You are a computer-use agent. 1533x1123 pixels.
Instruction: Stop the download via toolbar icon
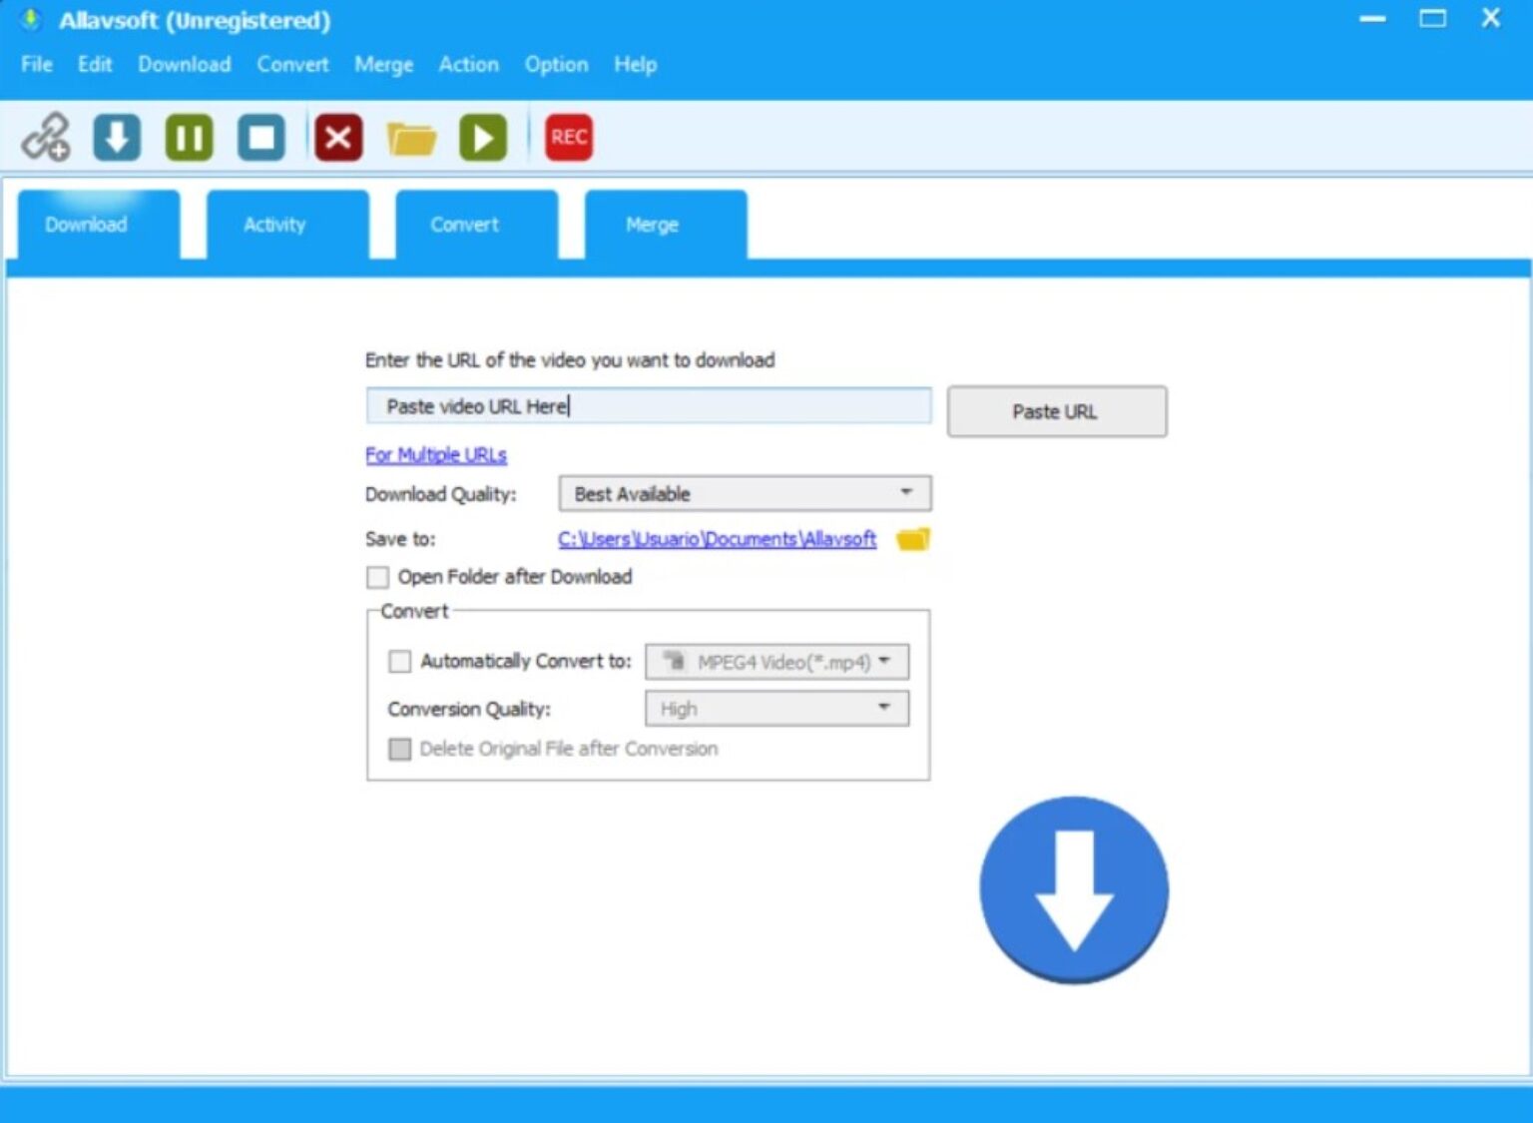point(260,137)
